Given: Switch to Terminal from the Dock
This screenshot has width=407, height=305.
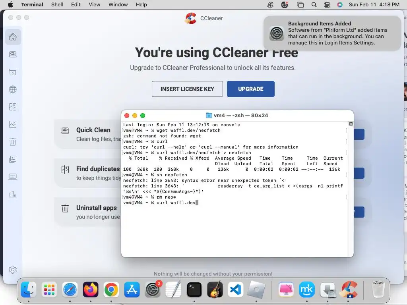Looking at the screenshot, I should point(194,290).
